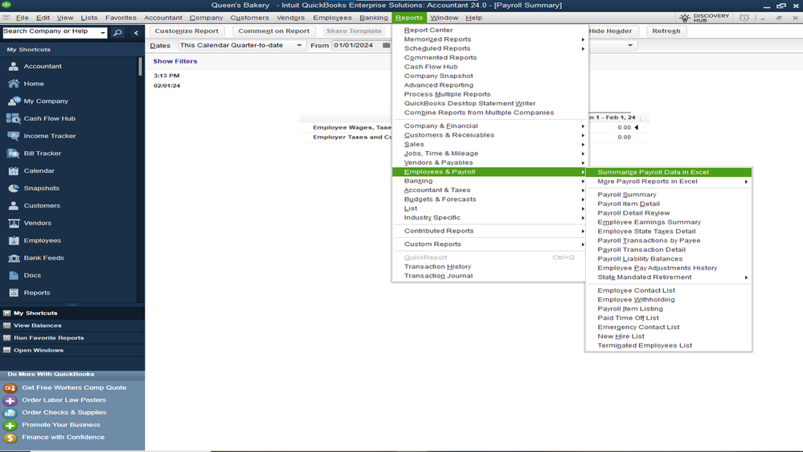Screen dimensions: 803x452
Task: Expand Banking reports submenu
Action: (489, 181)
